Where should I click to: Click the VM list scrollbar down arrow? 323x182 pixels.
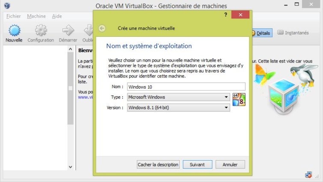pyautogui.click(x=71, y=167)
